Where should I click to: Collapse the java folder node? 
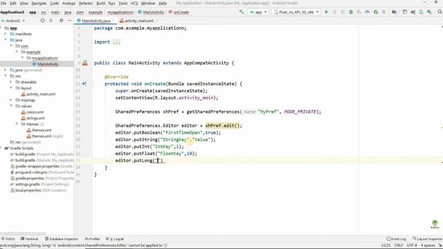coord(6,40)
